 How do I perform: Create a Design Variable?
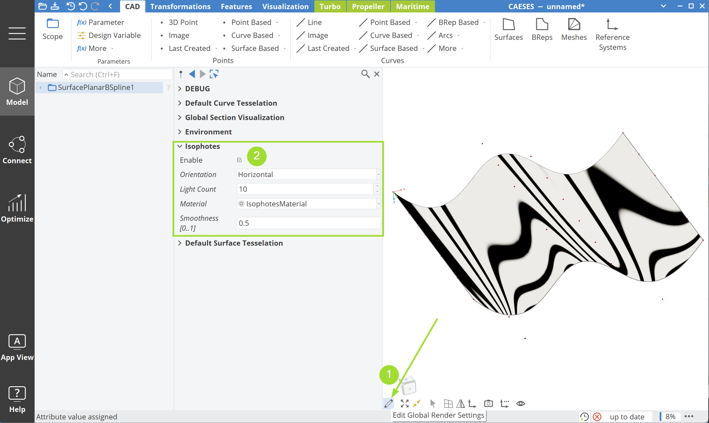(109, 35)
